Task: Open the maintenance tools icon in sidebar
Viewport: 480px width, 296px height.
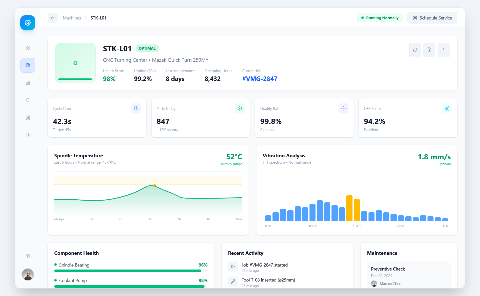Action: [x=27, y=117]
